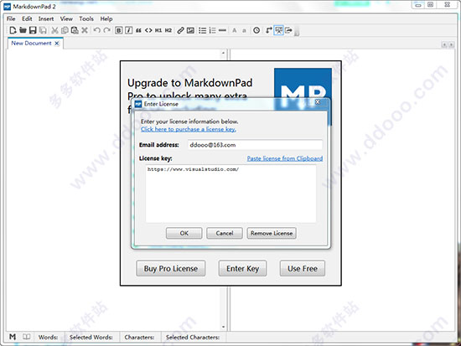The image size is (461, 346).
Task: Insert code using the angle brackets icon
Action: 148,30
